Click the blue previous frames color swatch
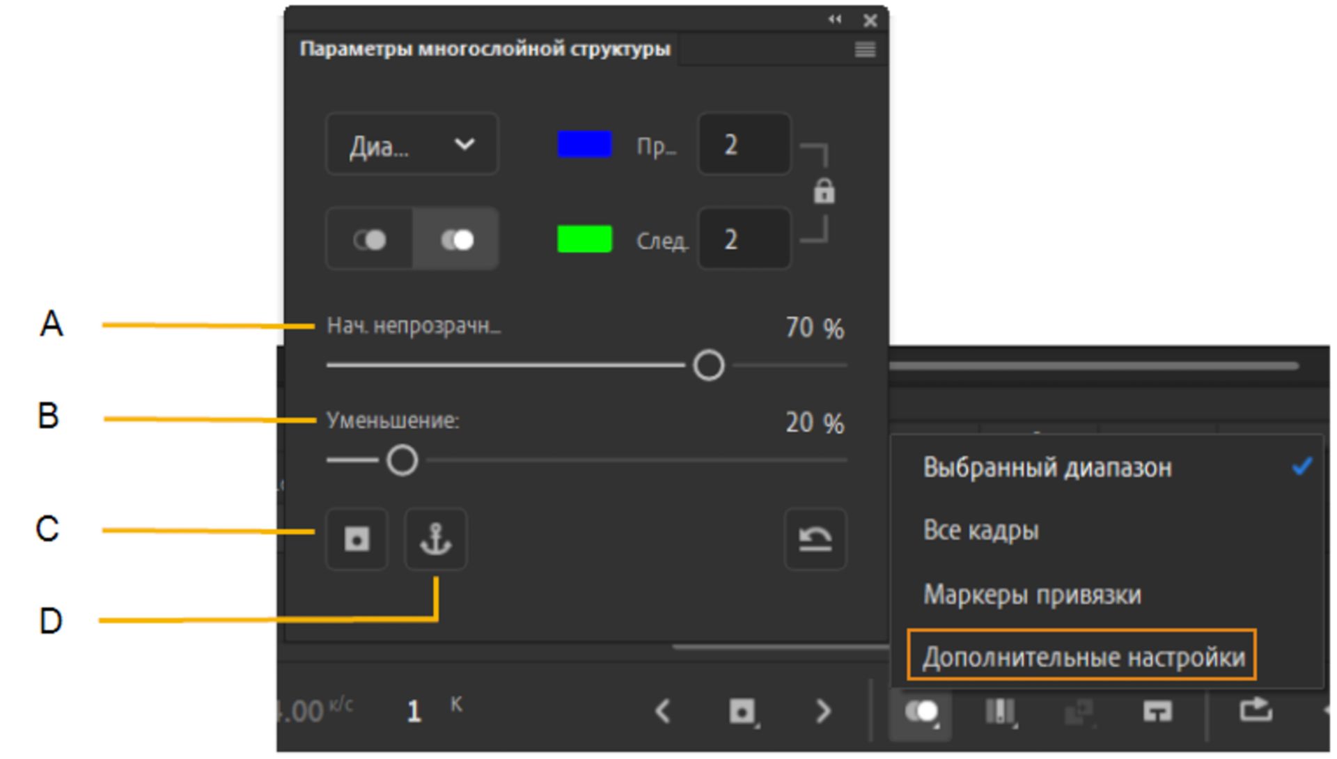 pyautogui.click(x=584, y=144)
